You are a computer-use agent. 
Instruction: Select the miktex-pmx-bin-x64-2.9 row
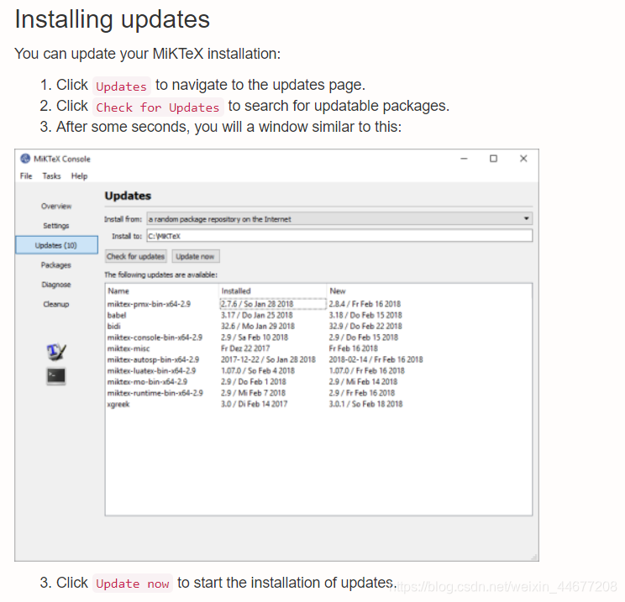point(318,304)
